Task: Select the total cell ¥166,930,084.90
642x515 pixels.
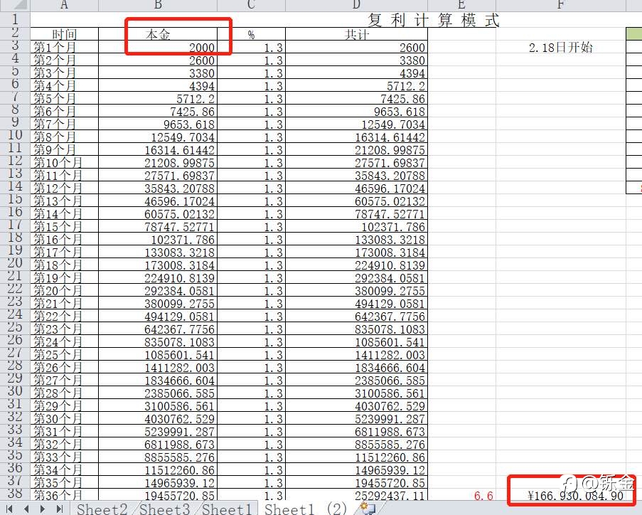Action: tap(560, 495)
